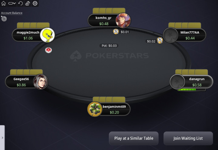Click the Pot: $0.03 label
Viewport: 218px width, 150px height.
coord(109,46)
